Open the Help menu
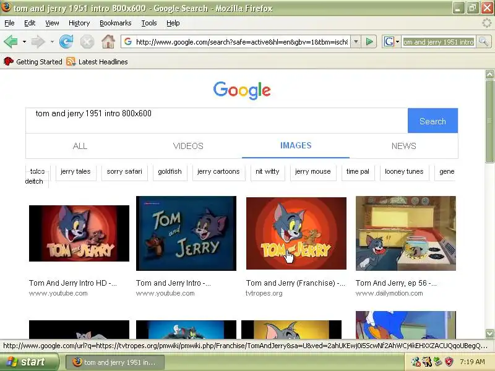This screenshot has height=371, width=495. pos(173,23)
